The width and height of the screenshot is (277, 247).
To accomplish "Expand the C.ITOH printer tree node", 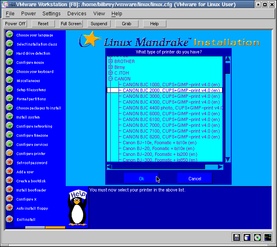I will [x=111, y=73].
